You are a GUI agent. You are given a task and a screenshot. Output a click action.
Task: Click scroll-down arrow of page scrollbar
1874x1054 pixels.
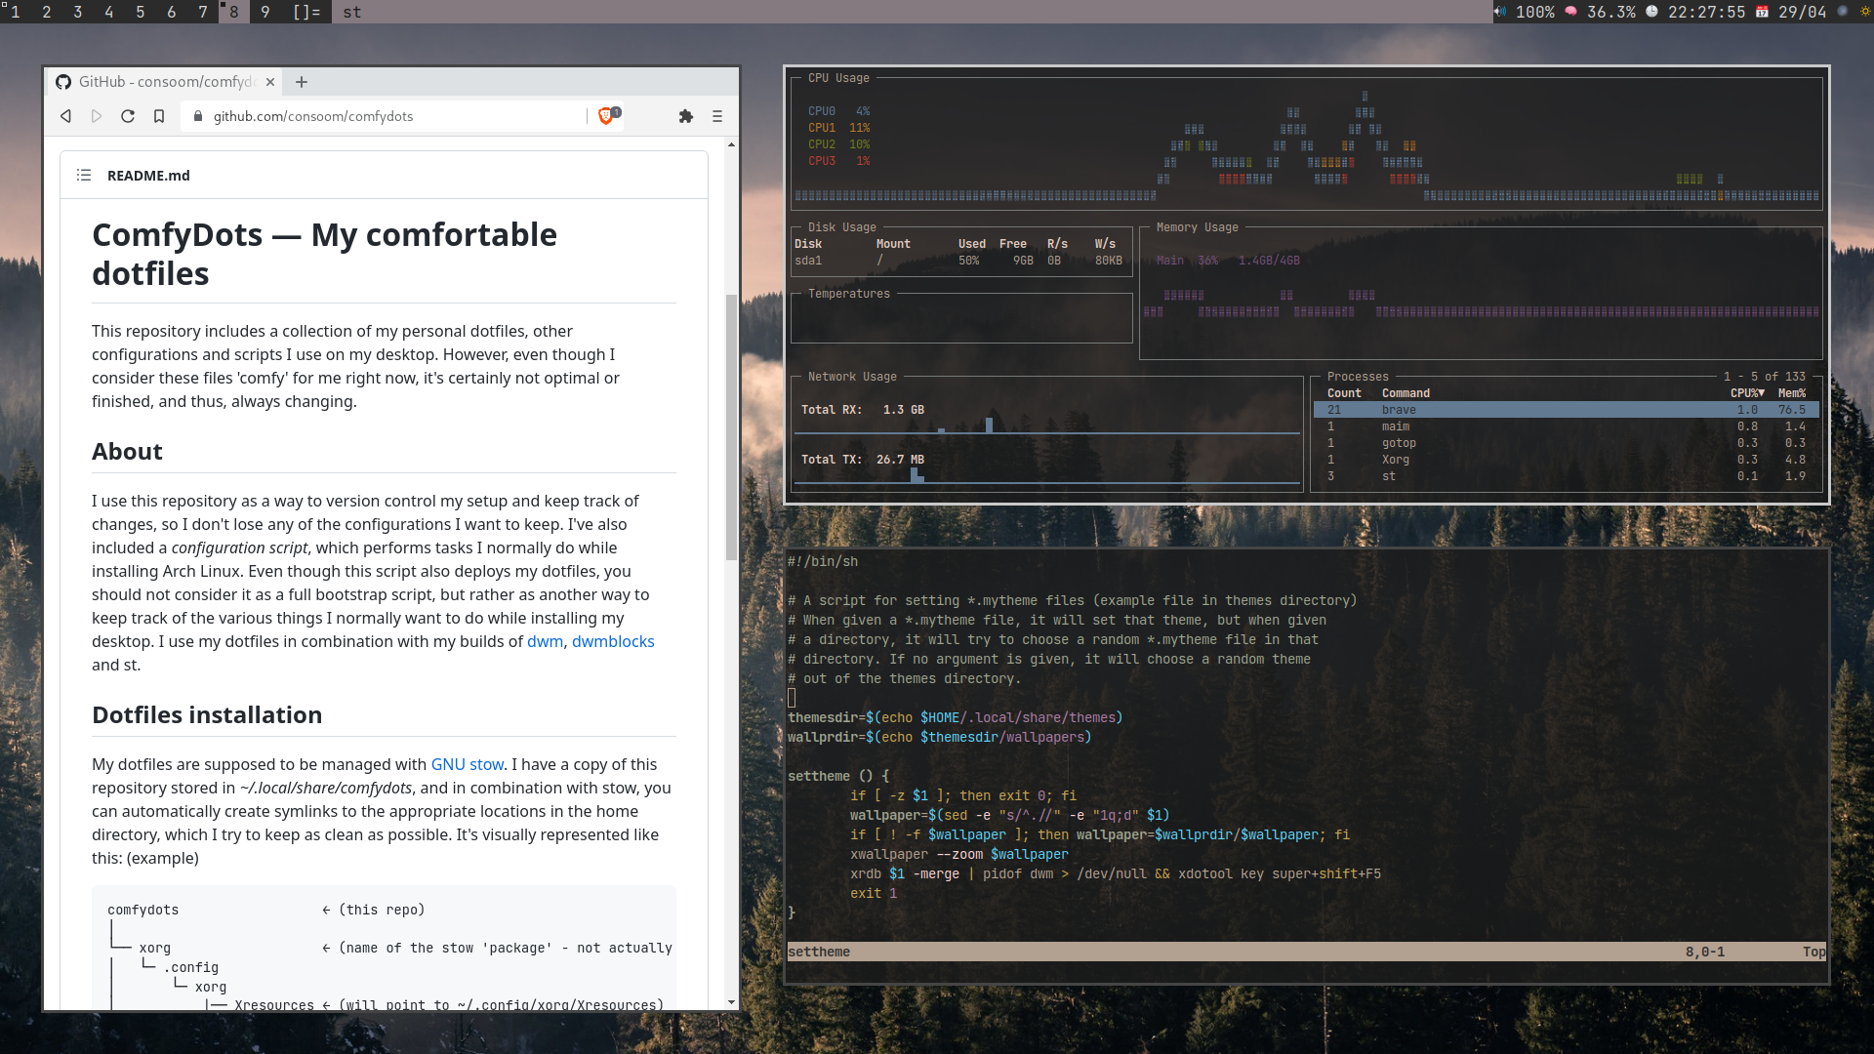pyautogui.click(x=731, y=1002)
